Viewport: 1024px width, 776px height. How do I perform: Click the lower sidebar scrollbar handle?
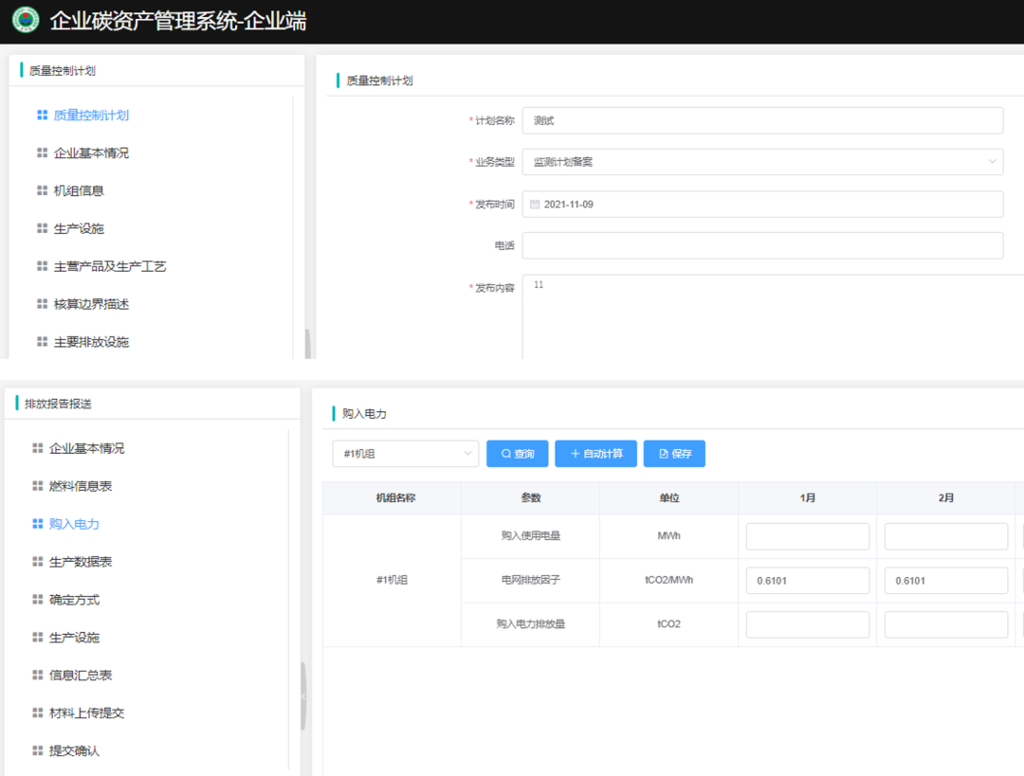point(303,696)
